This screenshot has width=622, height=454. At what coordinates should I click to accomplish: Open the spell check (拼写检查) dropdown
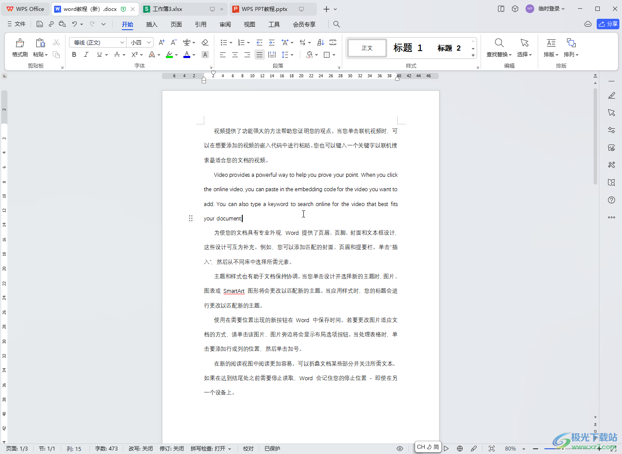coord(229,448)
